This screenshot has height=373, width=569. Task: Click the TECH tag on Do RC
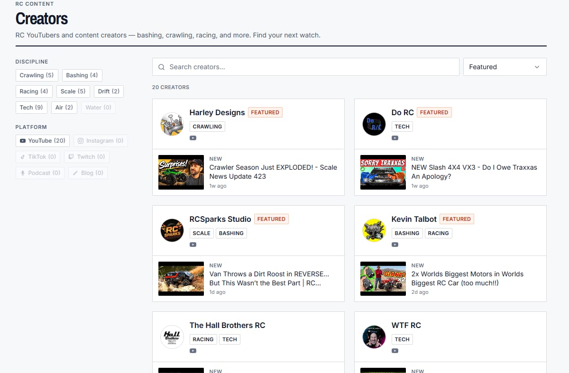(402, 127)
